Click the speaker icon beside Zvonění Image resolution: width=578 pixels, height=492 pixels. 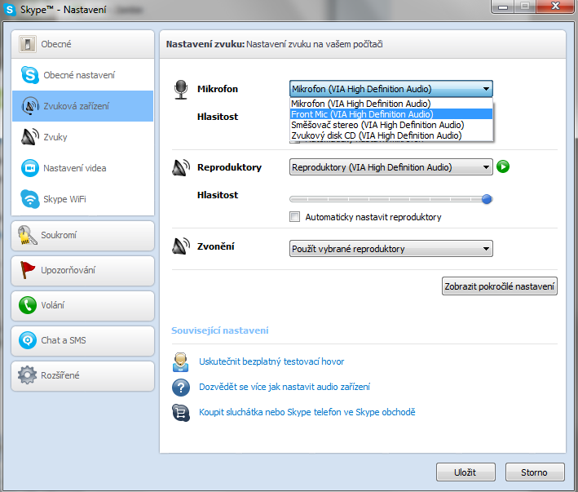[181, 246]
